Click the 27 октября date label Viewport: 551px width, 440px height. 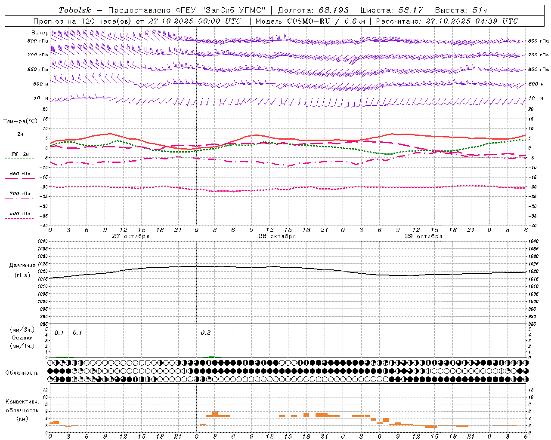[131, 236]
